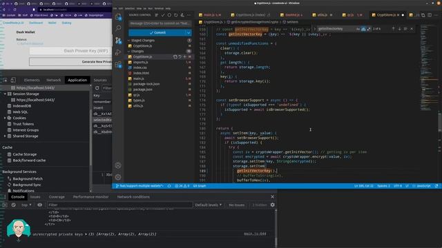The image size is (442, 248).
Task: Stage changes with plus on CryptStore.js row
Action: point(184,56)
